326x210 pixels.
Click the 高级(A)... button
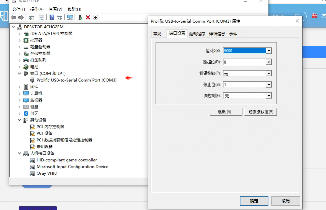coord(226,112)
